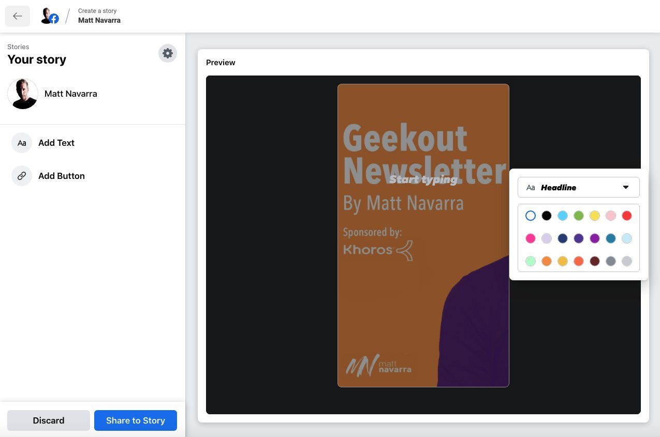
Task: Click the 'Your story' heading
Action: (37, 59)
